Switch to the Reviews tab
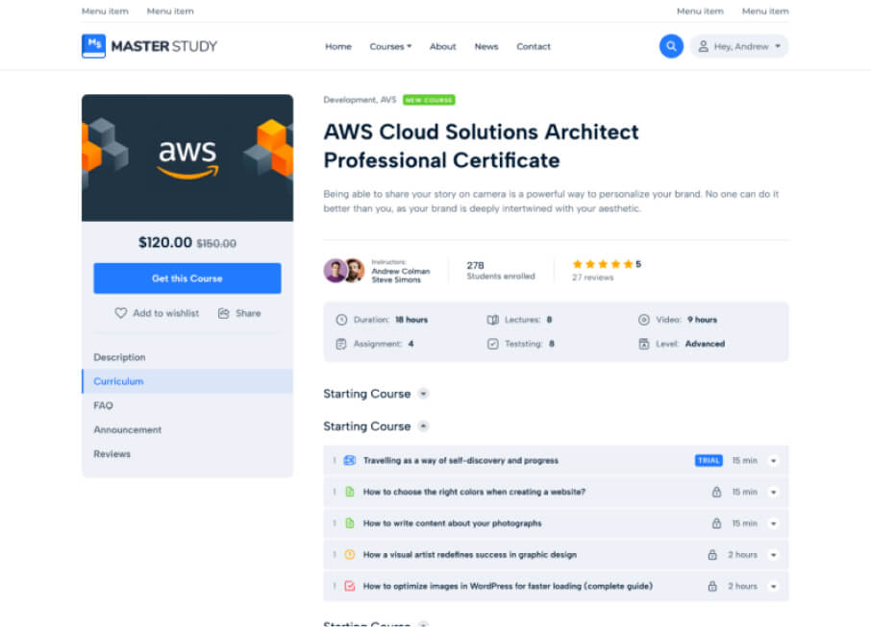Viewport: 871px width, 627px height. [112, 453]
